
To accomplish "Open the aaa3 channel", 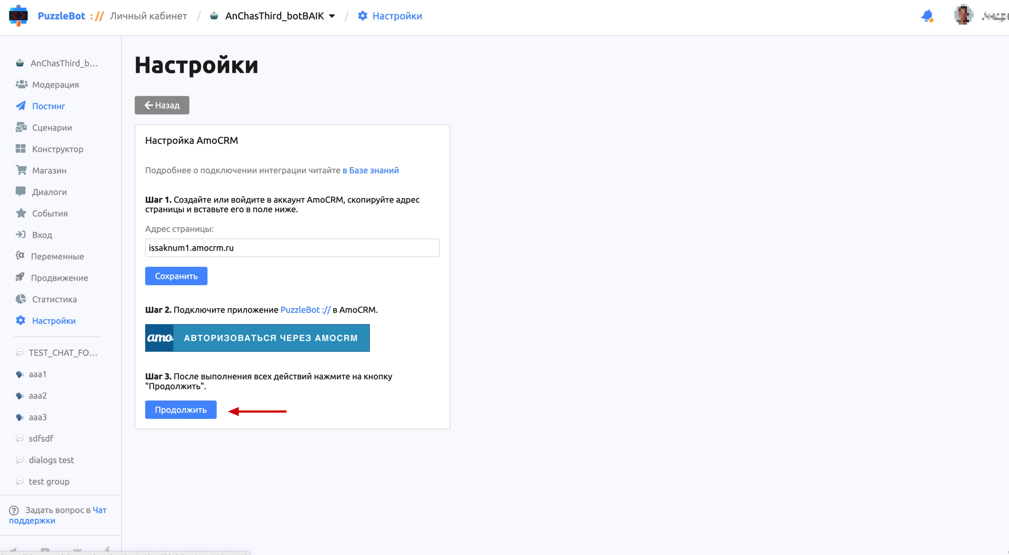I will pyautogui.click(x=37, y=417).
